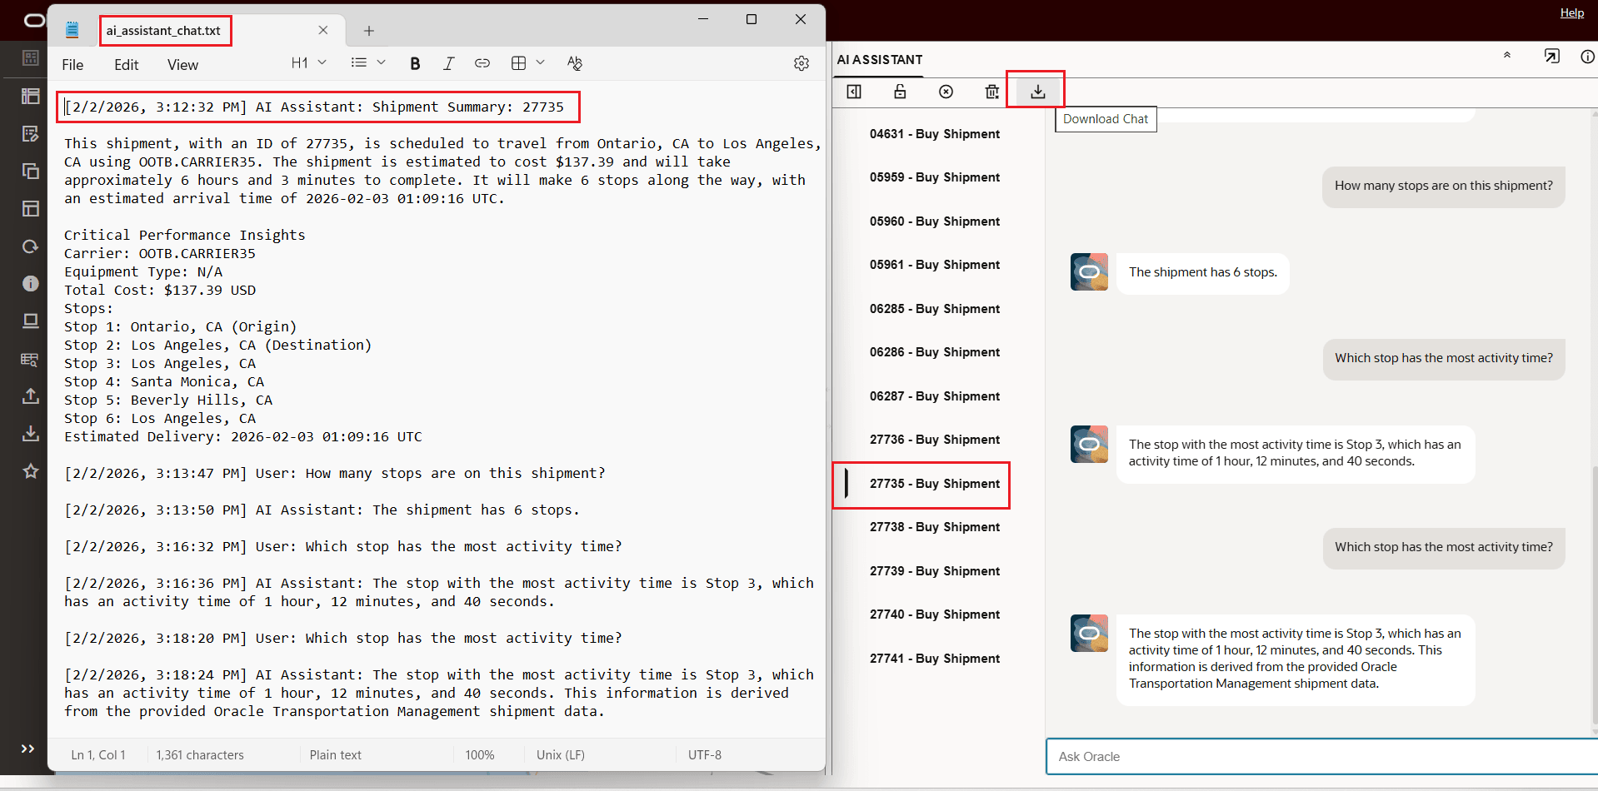Image resolution: width=1598 pixels, height=791 pixels.
Task: Insert a hyperlink in the text editor
Action: [482, 62]
